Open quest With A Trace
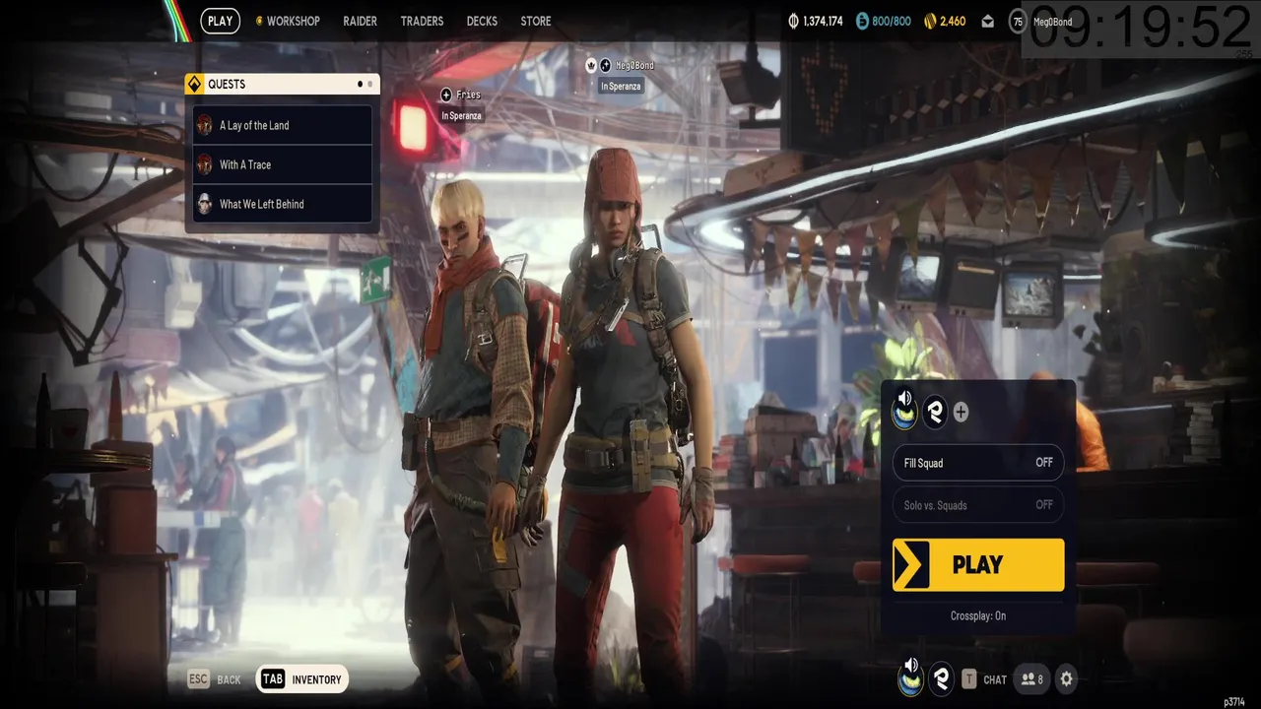The height and width of the screenshot is (709, 1261). tap(283, 164)
